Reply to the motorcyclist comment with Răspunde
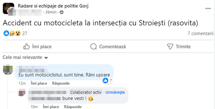 pos(61,83)
